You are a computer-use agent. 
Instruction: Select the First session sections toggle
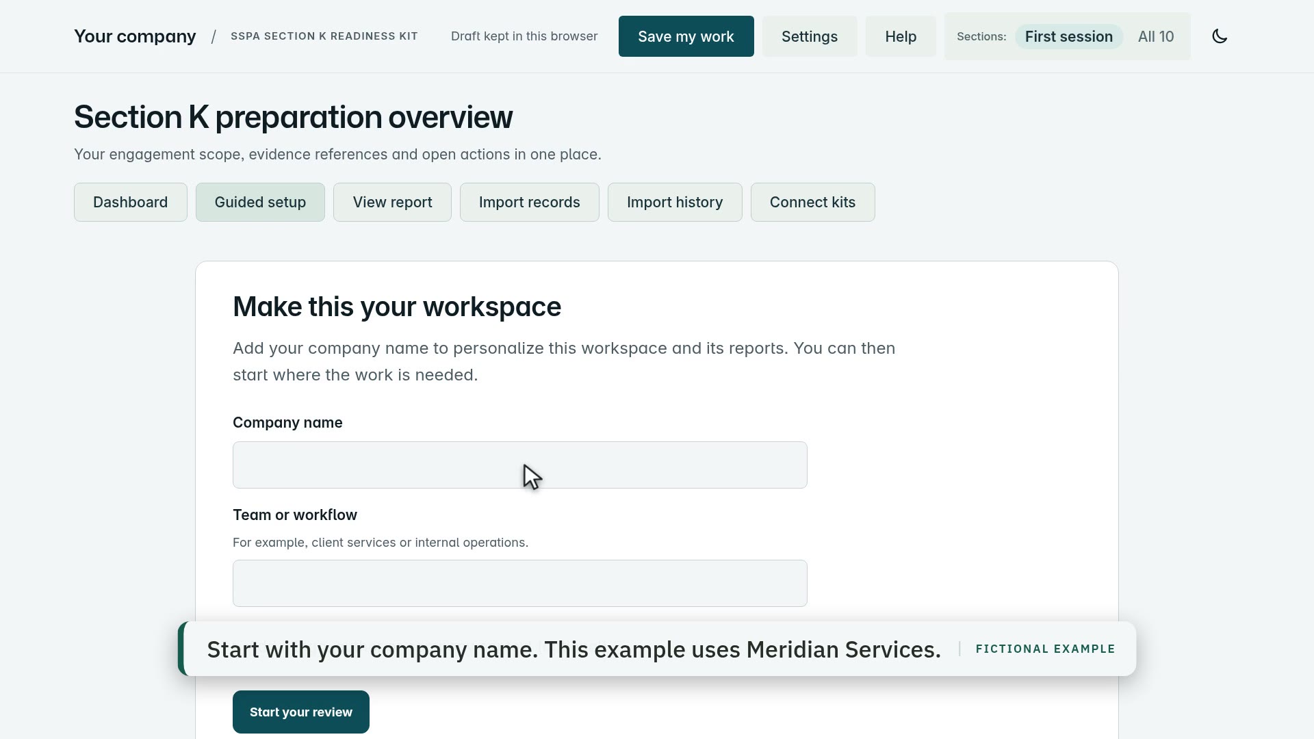point(1068,36)
